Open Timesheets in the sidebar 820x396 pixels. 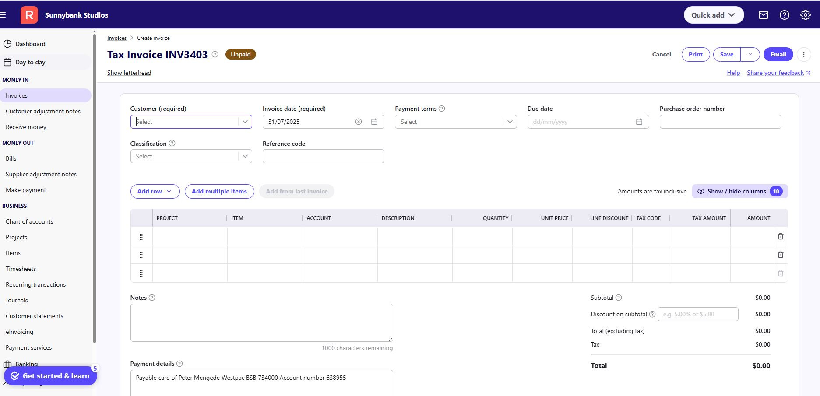(21, 269)
